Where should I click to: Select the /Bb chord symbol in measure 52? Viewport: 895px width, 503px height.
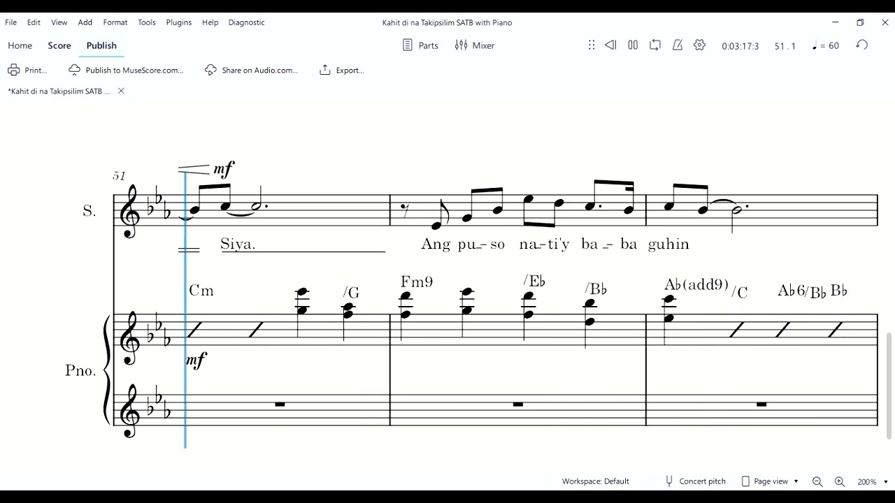click(x=596, y=289)
